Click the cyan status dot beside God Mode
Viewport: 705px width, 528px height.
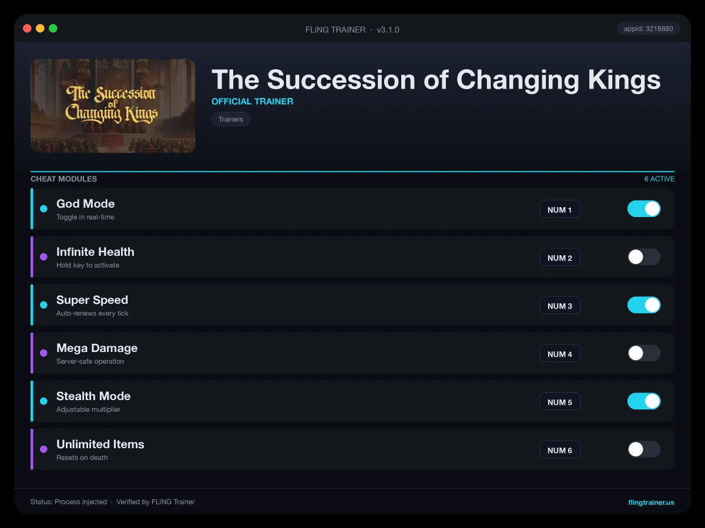[x=43, y=209]
